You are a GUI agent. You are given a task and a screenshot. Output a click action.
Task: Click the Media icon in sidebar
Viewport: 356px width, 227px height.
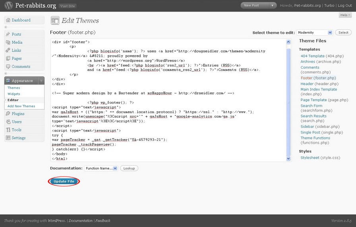pyautogui.click(x=8, y=42)
